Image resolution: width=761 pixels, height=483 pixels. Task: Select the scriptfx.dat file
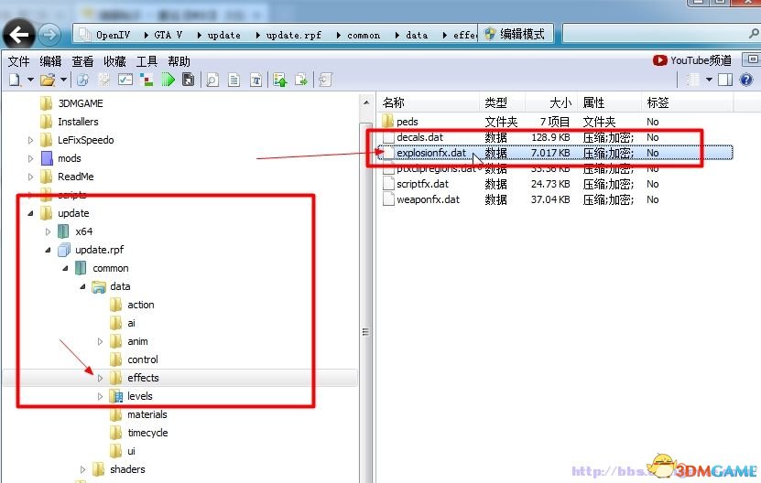click(x=422, y=184)
